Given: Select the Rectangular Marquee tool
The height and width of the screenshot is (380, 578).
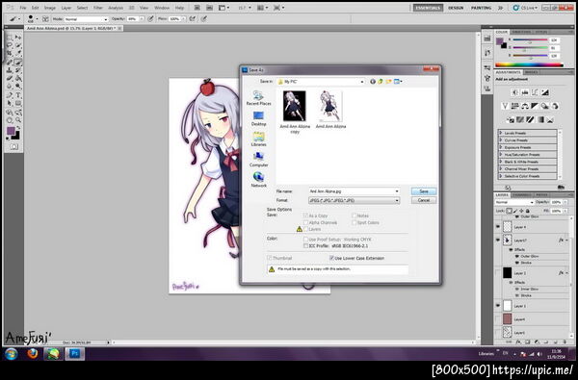Looking at the screenshot, I should 10,38.
